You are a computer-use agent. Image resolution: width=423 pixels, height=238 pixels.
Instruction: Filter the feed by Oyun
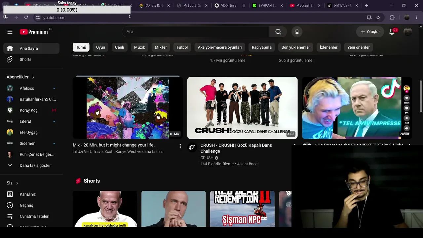click(100, 47)
